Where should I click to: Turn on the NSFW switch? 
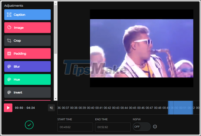142,127
